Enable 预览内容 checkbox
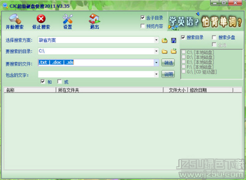 [143, 26]
